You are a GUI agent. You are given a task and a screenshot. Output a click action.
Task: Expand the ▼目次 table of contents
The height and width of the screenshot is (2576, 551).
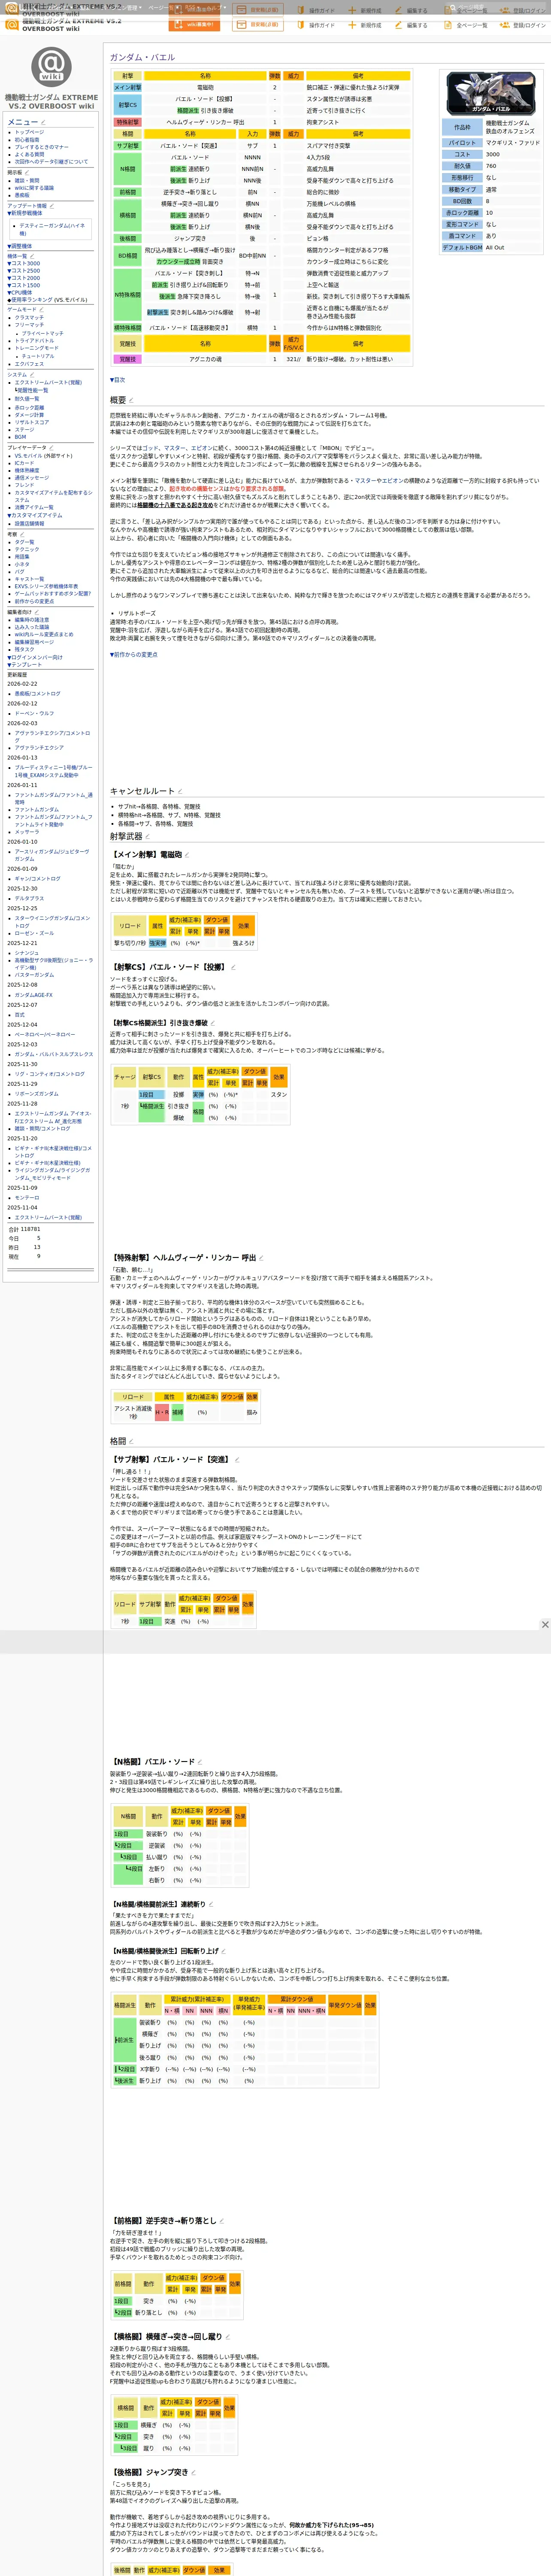click(x=118, y=380)
